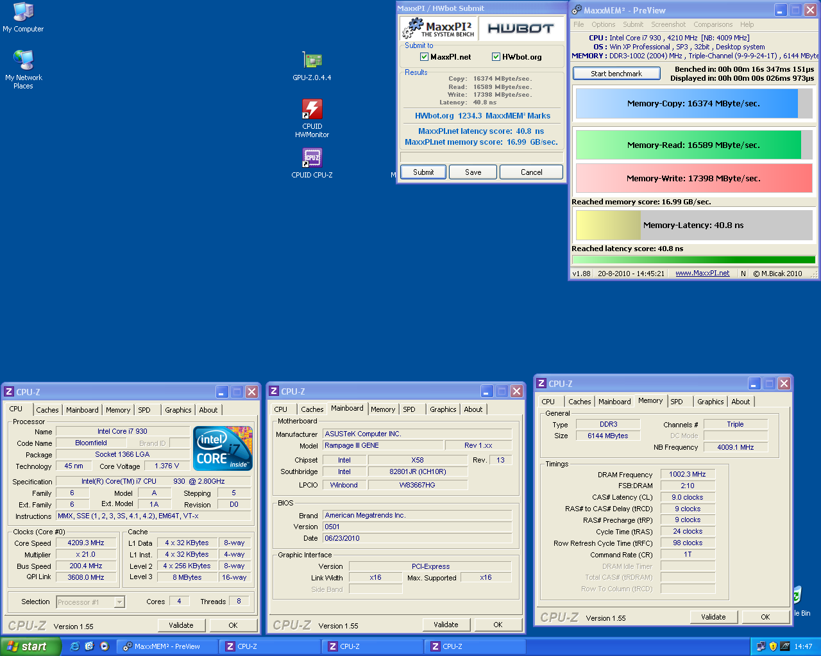Click the Memory-Latency 40.8 ns bar
This screenshot has width=821, height=656.
694,225
